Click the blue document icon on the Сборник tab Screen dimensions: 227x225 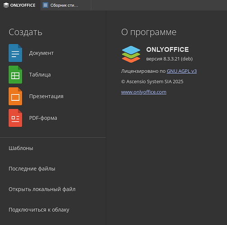(x=45, y=5)
